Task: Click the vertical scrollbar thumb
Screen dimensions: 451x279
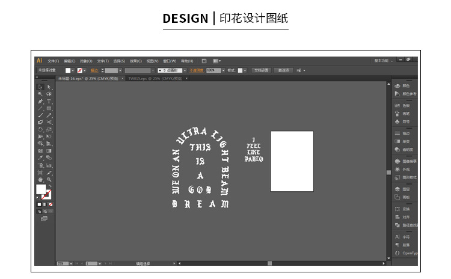Action: point(388,173)
